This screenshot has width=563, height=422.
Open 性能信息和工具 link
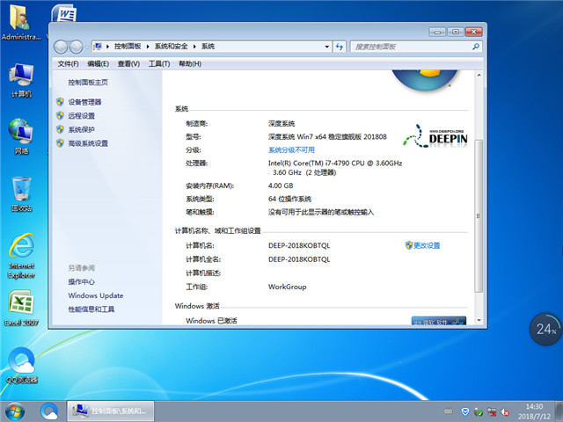(91, 309)
